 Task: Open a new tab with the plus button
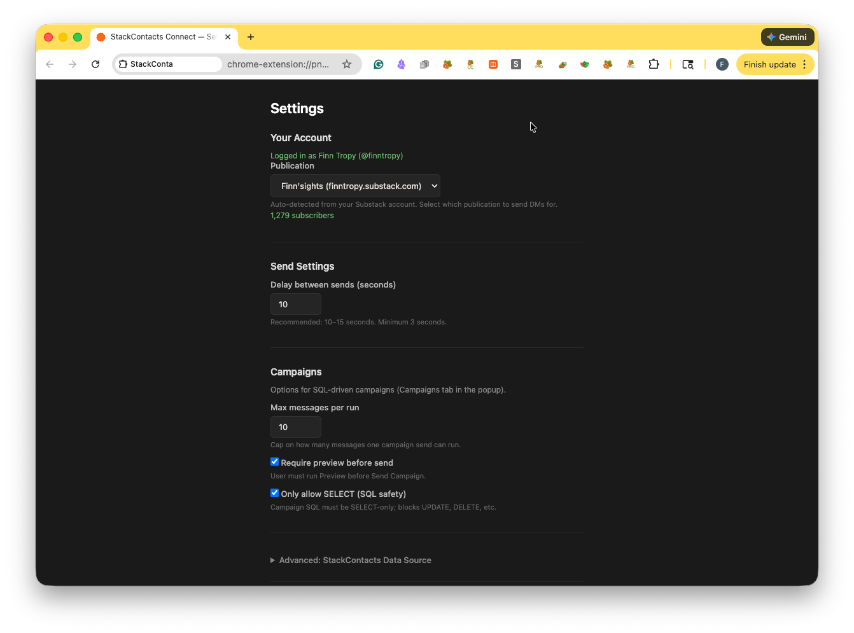point(251,37)
